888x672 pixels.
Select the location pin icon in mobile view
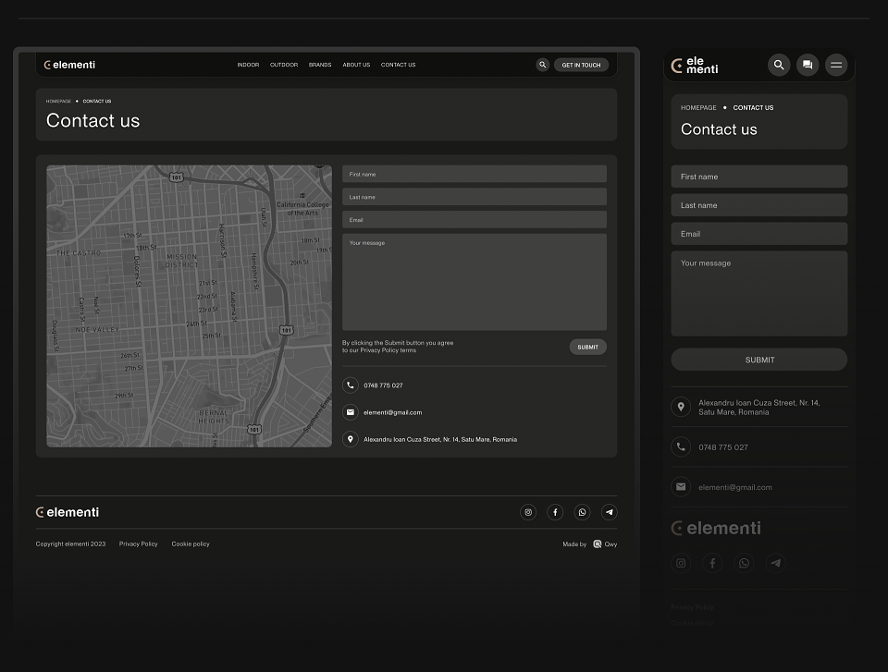click(x=681, y=407)
